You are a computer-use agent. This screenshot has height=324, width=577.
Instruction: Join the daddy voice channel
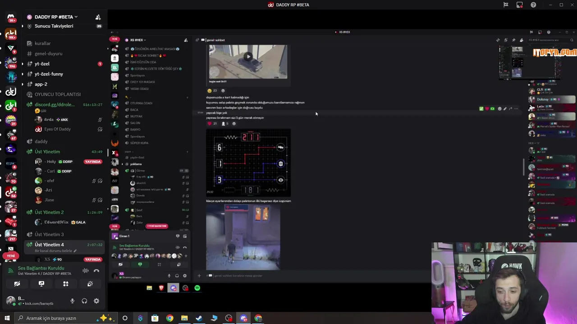point(41,141)
